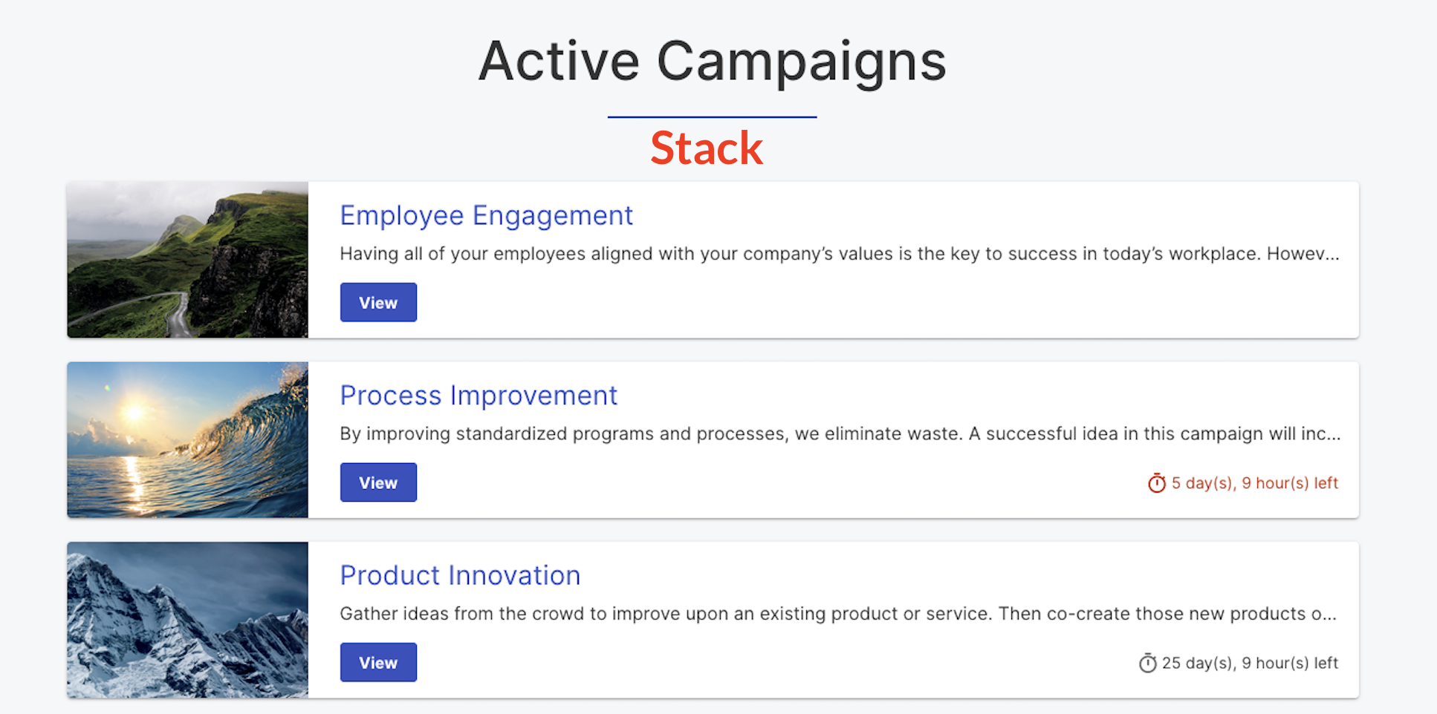Click the gray stopwatch icon on Product Innovation
The image size is (1437, 714).
click(1147, 663)
